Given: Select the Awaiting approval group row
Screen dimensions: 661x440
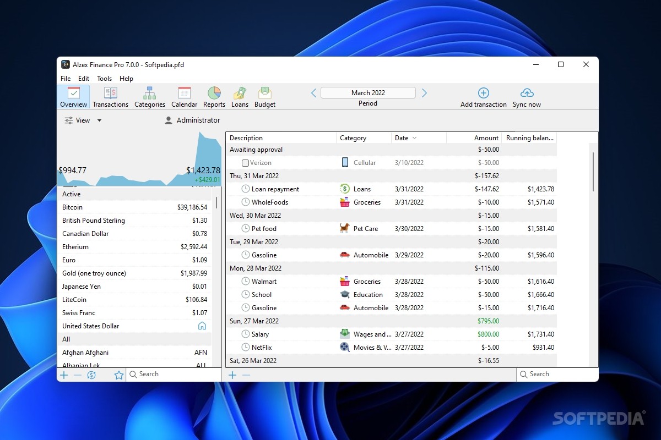Looking at the screenshot, I should (391, 150).
